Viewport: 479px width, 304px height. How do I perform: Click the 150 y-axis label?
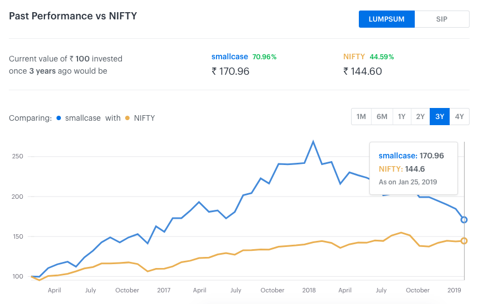[x=17, y=236]
